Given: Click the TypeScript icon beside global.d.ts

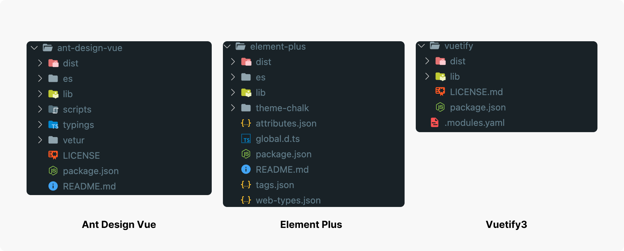Looking at the screenshot, I should [246, 139].
